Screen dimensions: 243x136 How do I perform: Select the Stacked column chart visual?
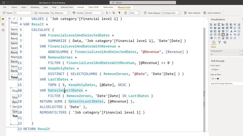pyautogui.click(x=215, y=25)
